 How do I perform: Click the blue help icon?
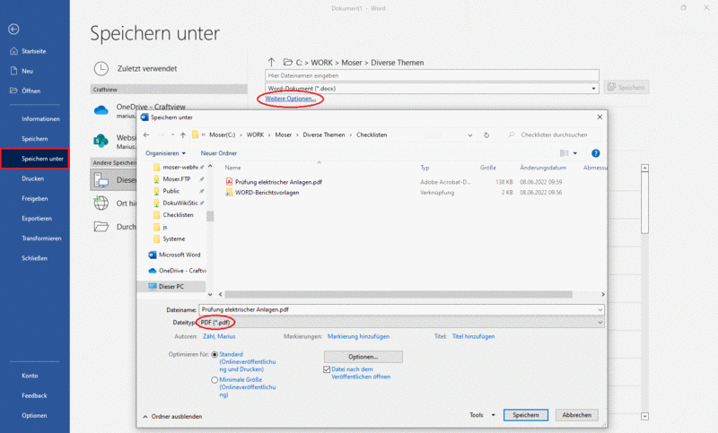coord(596,153)
